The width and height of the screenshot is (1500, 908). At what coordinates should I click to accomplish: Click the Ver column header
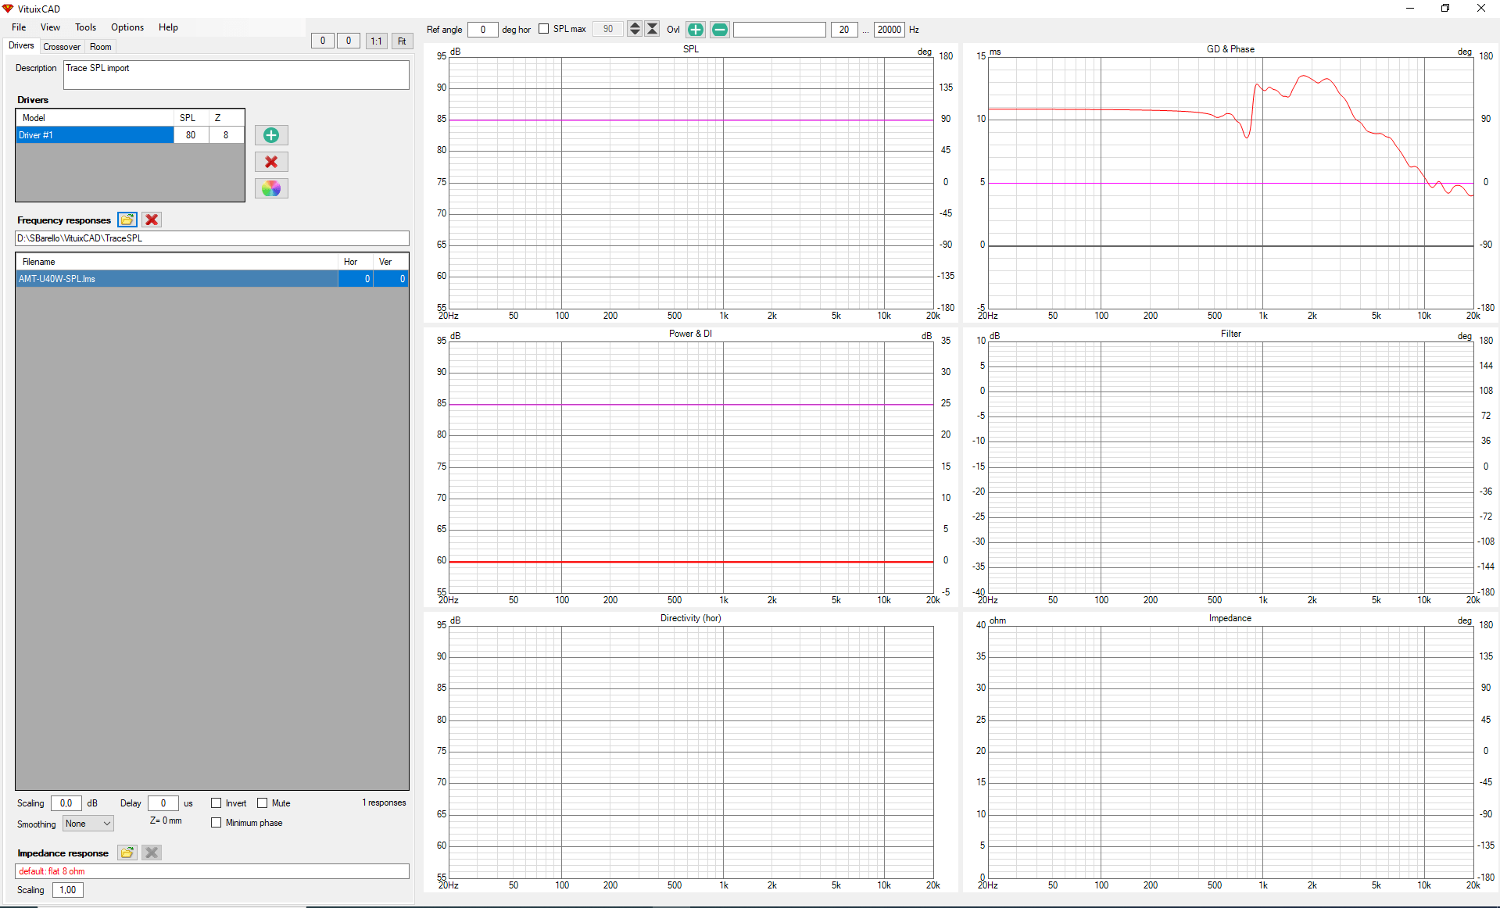[391, 262]
